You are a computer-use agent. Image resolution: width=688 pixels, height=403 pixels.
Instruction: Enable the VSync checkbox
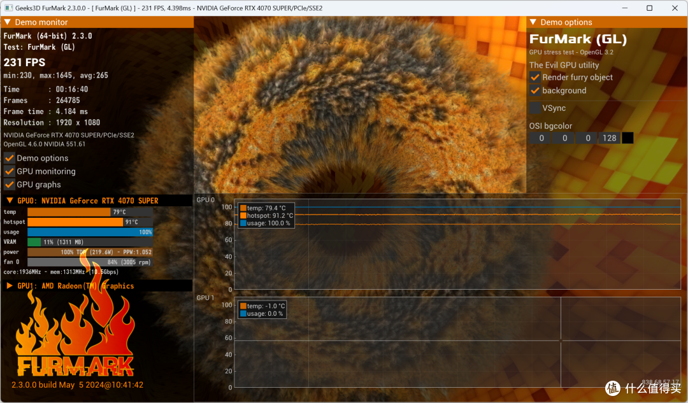coord(535,108)
